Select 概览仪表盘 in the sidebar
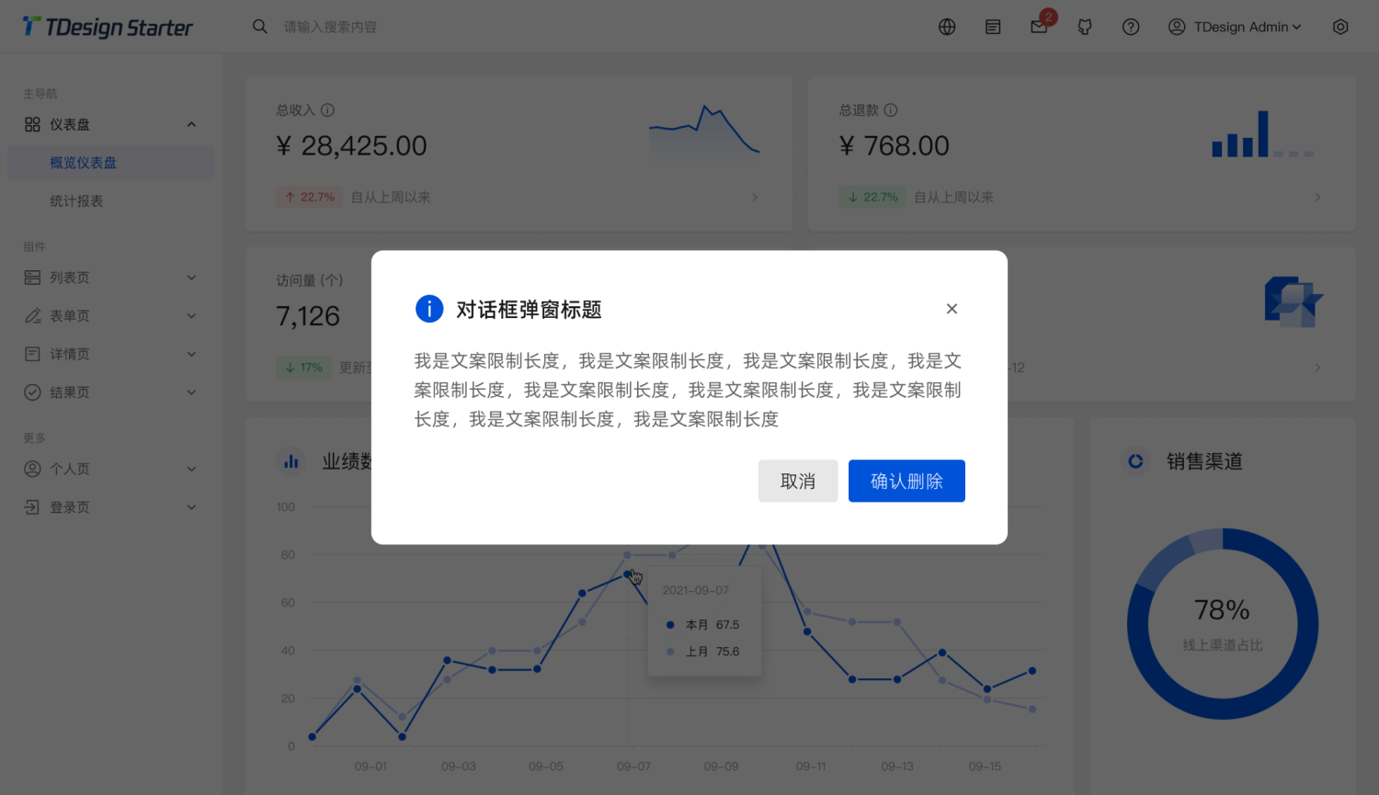1379x795 pixels. pos(85,163)
